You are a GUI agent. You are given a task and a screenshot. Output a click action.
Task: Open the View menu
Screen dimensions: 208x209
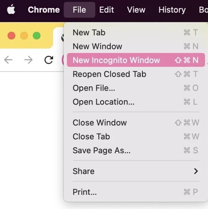pos(136,10)
